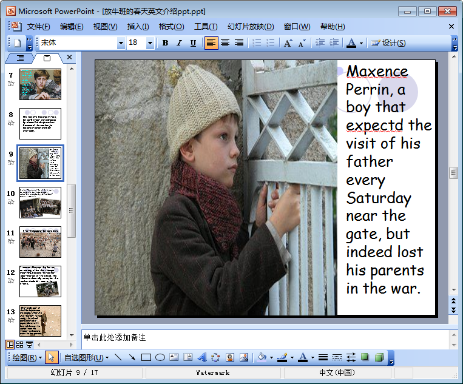Viewport: 463px width, 384px height.
Task: Click Decrease Indent icon
Action: click(x=320, y=43)
